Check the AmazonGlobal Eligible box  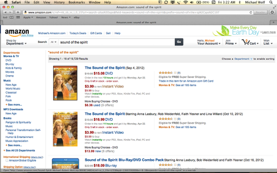tap(7, 160)
